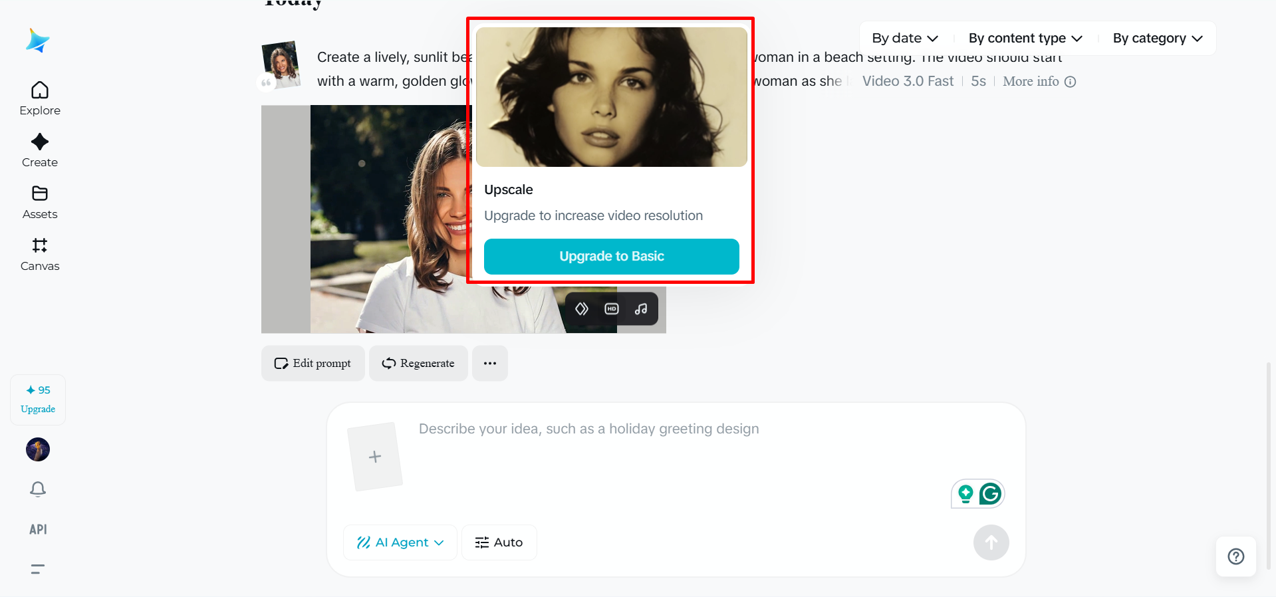
Task: Open the API menu item
Action: [x=38, y=529]
